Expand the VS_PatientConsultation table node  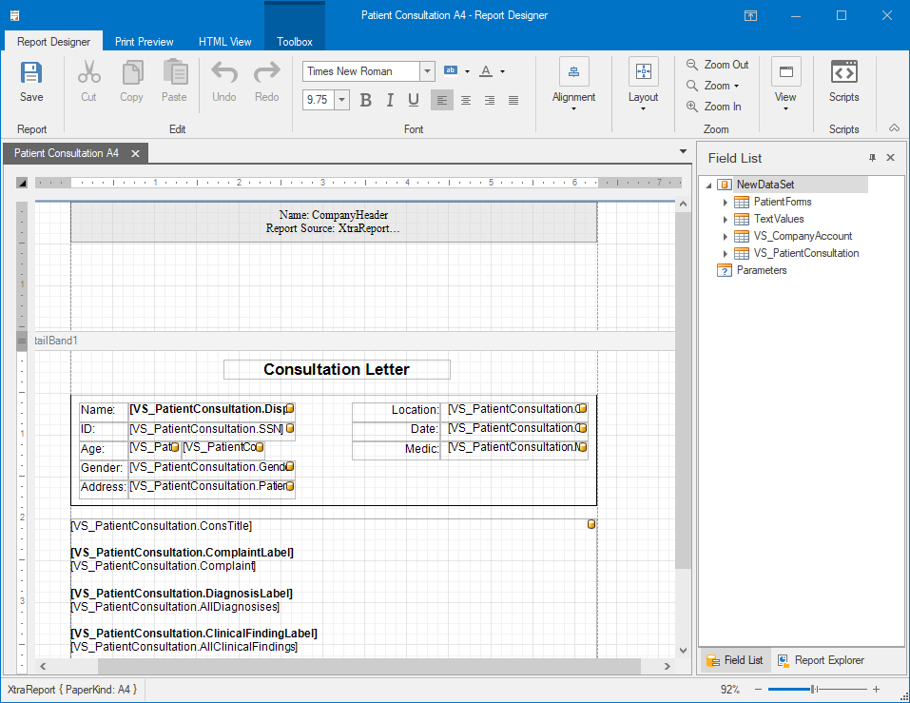[725, 253]
